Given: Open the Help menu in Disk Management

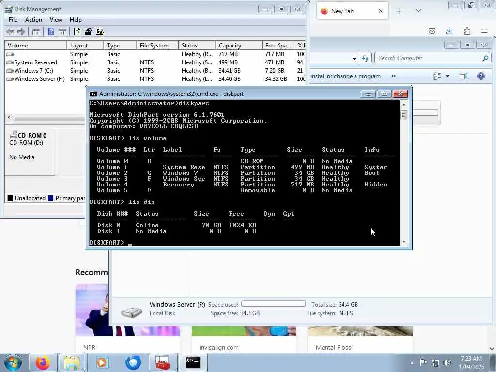Looking at the screenshot, I should (x=76, y=19).
